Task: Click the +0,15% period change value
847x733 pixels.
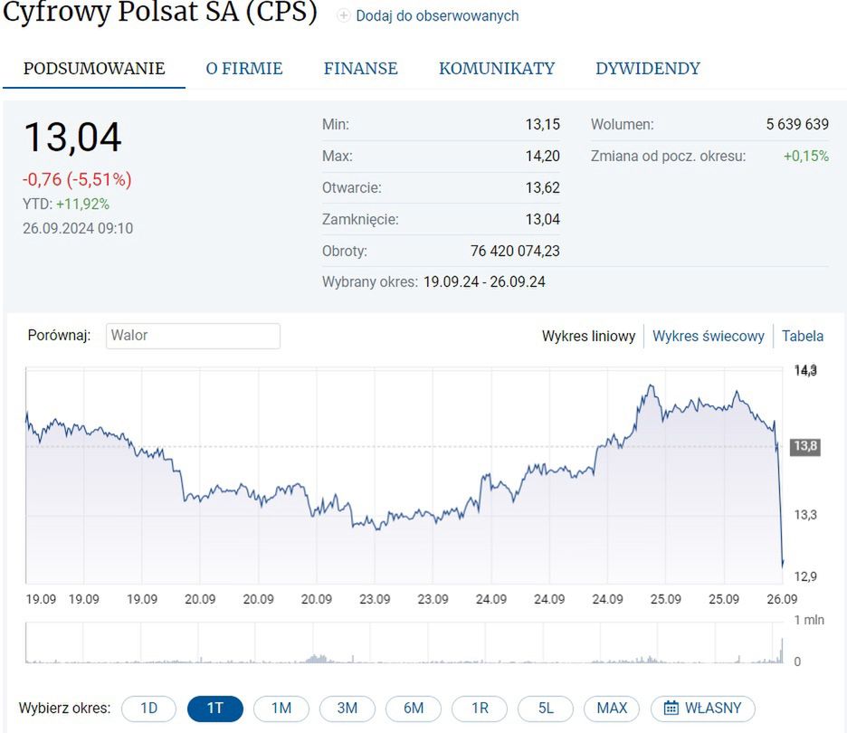Action: (x=806, y=157)
